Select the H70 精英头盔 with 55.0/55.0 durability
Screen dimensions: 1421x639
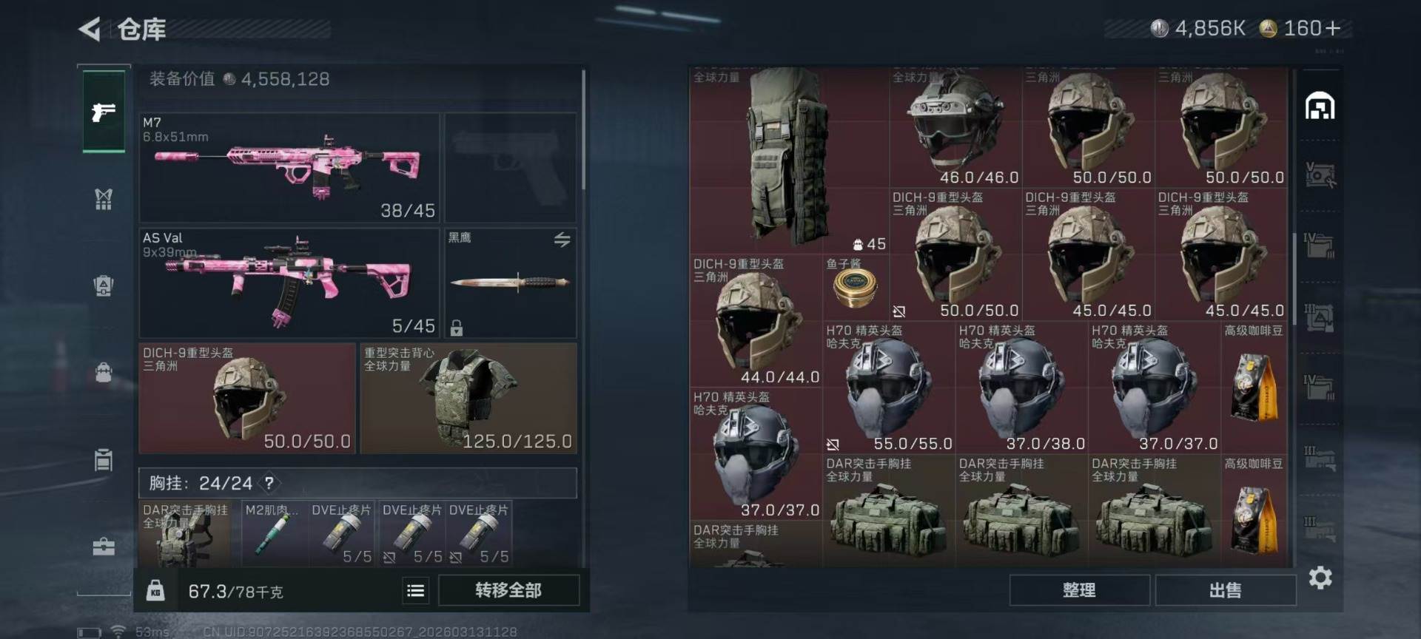pos(889,388)
